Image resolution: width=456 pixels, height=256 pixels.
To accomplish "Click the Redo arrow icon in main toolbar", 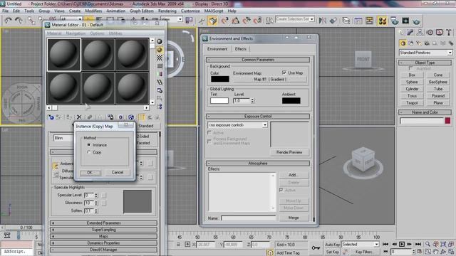I will [x=19, y=21].
